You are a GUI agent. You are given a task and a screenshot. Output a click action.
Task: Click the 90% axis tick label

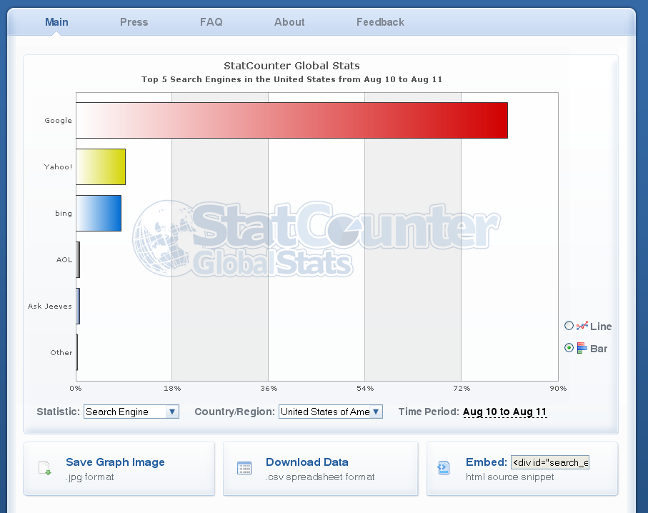(x=558, y=388)
